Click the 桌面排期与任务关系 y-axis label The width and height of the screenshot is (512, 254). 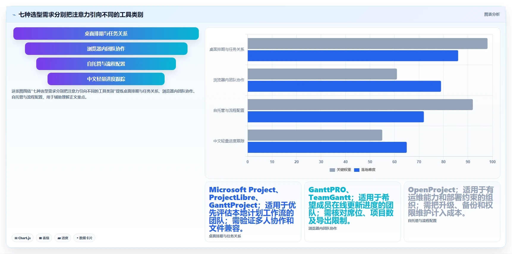tap(227, 50)
